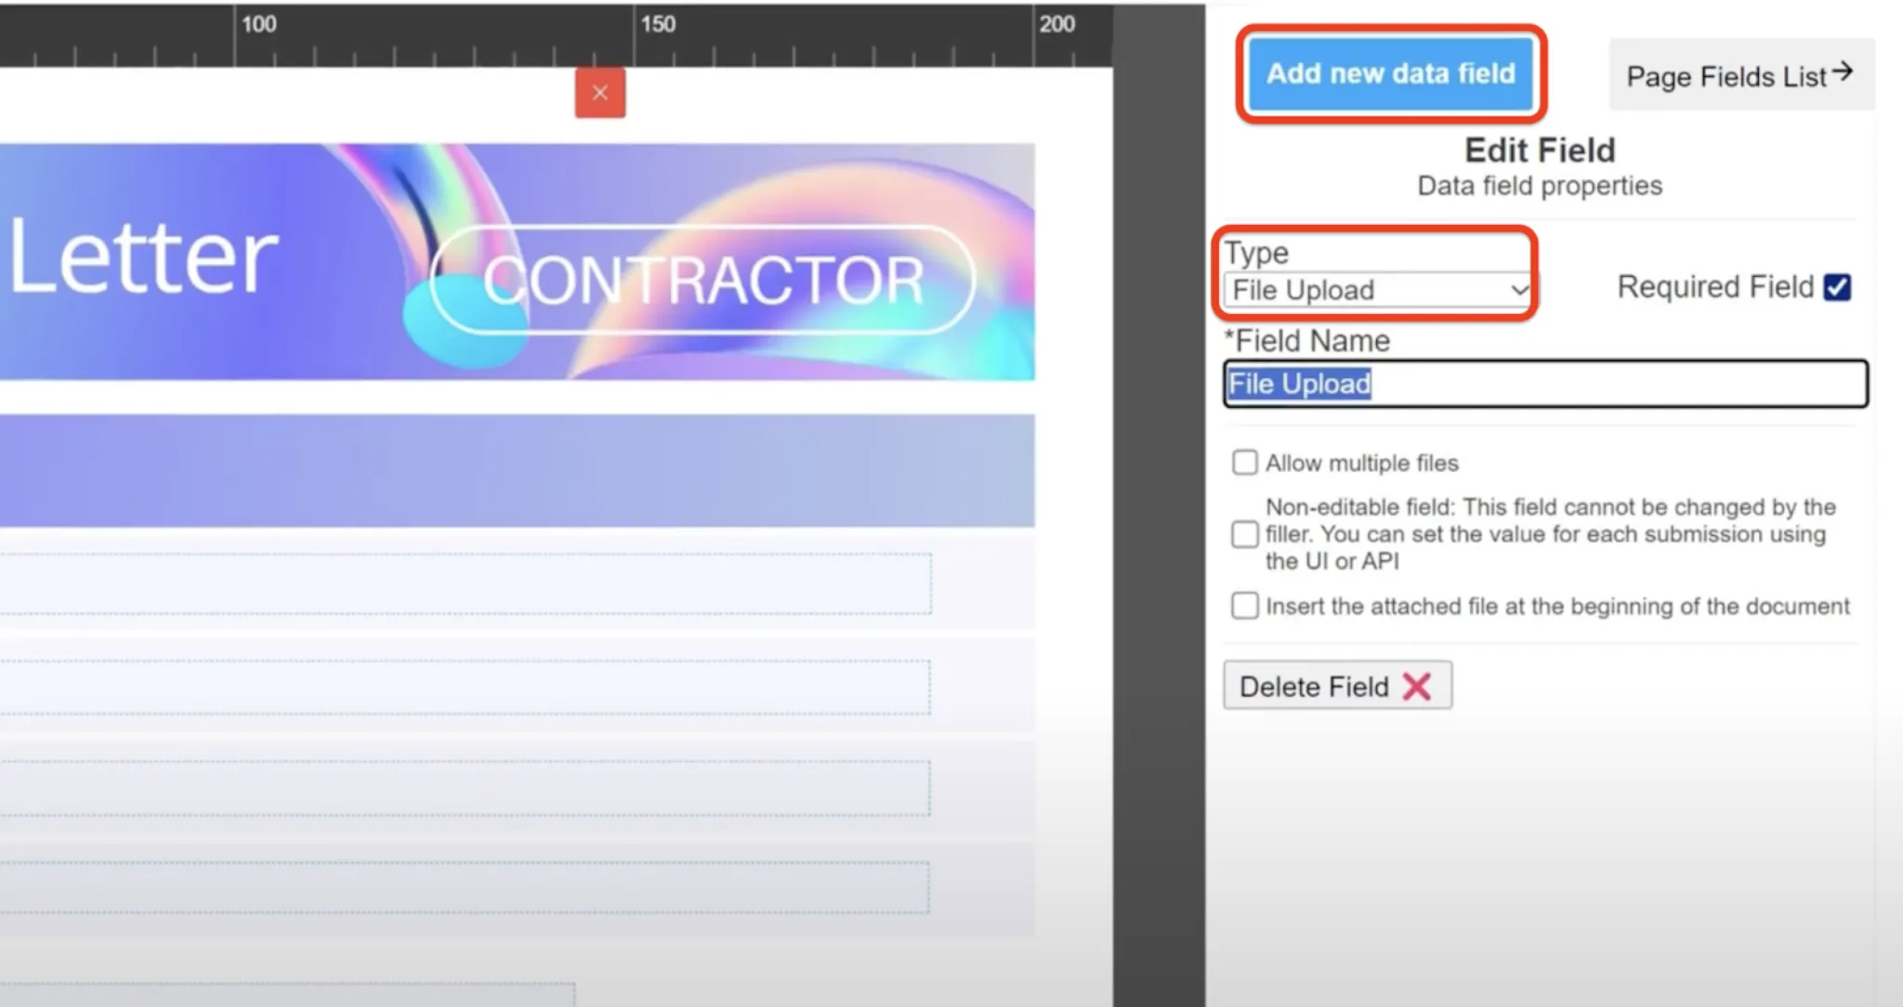Open the Page Fields List

coord(1740,74)
